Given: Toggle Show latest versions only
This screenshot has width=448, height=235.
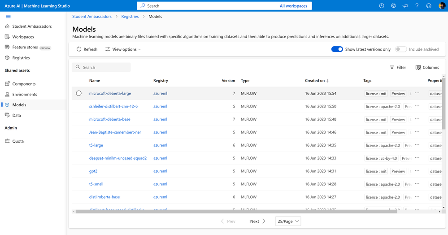Looking at the screenshot, I should [x=337, y=49].
